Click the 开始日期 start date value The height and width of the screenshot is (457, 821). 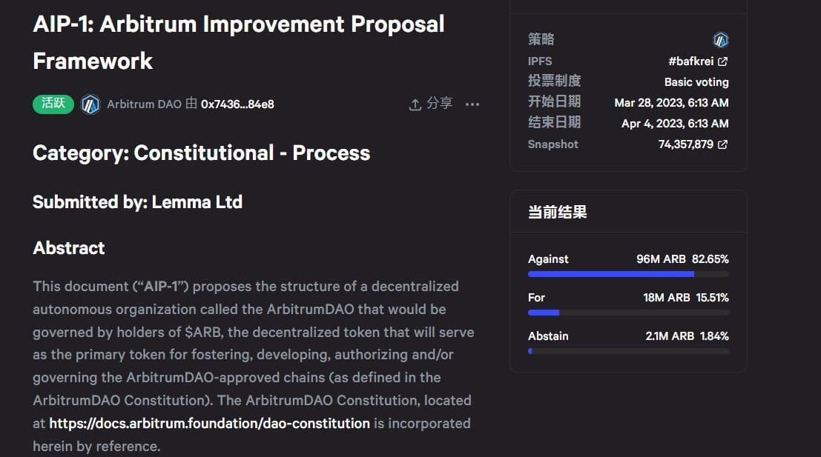tap(671, 102)
